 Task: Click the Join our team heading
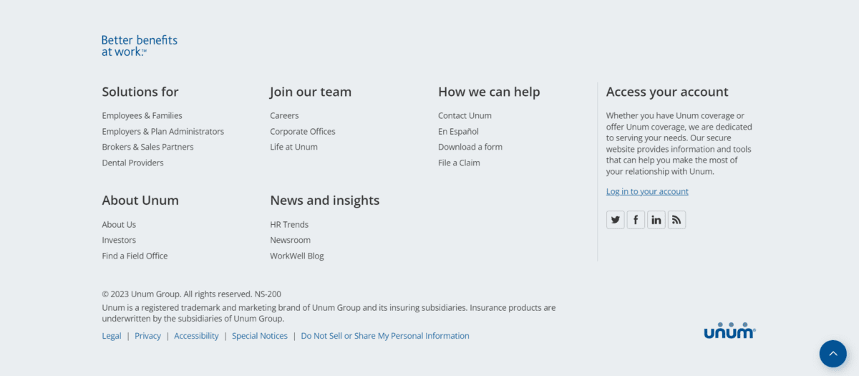(311, 92)
